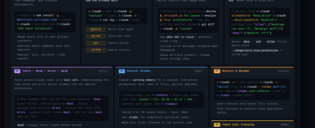The width and height of the screenshot is (315, 128).
Task: Click the npm install code block
Action: [45, 22]
